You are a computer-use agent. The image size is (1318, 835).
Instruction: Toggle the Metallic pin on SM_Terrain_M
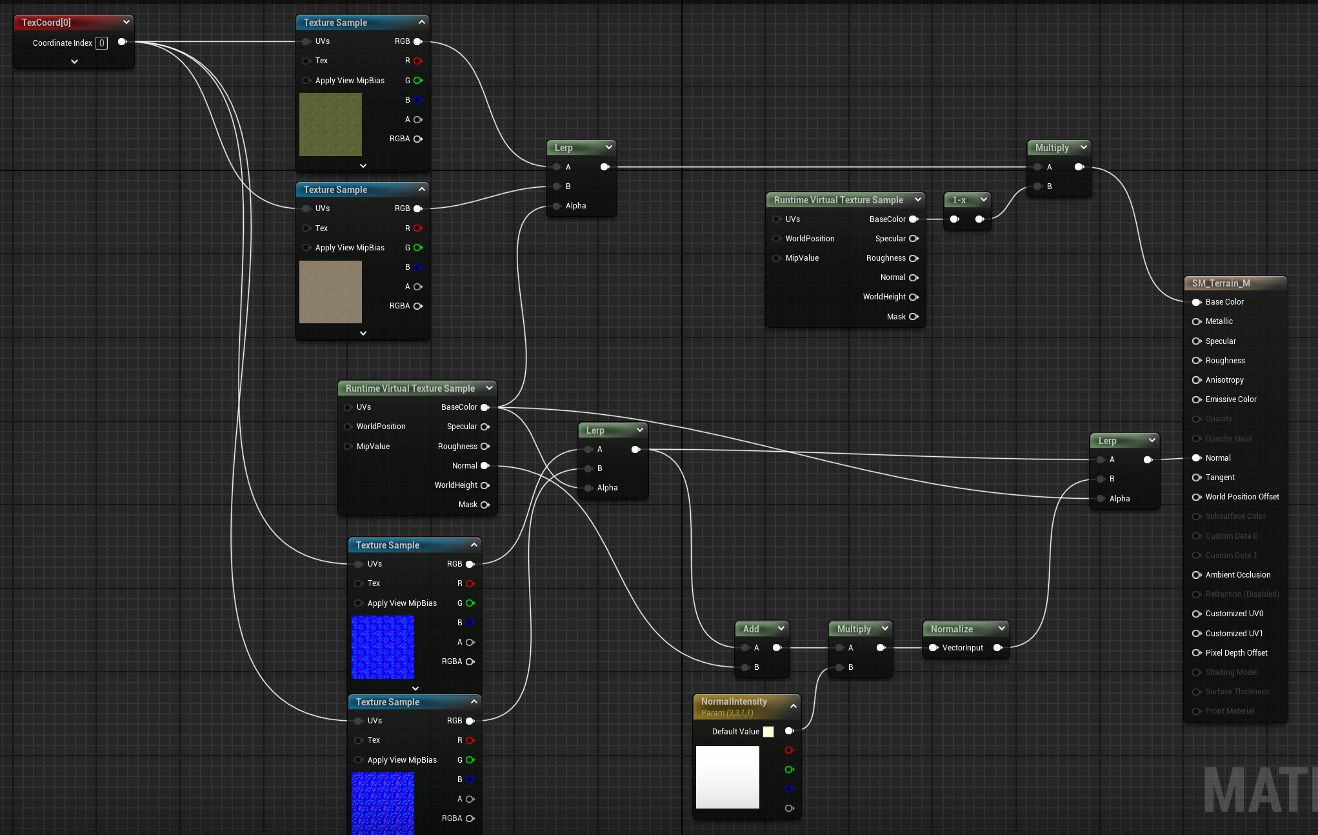(x=1197, y=321)
